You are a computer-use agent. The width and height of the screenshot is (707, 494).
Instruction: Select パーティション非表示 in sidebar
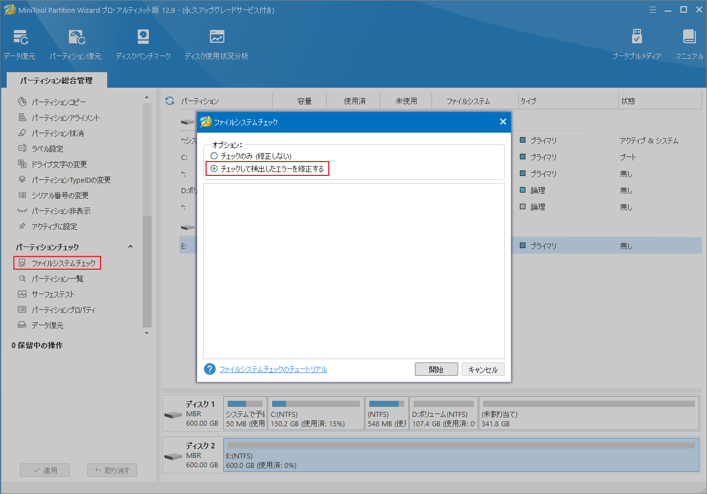[x=54, y=211]
